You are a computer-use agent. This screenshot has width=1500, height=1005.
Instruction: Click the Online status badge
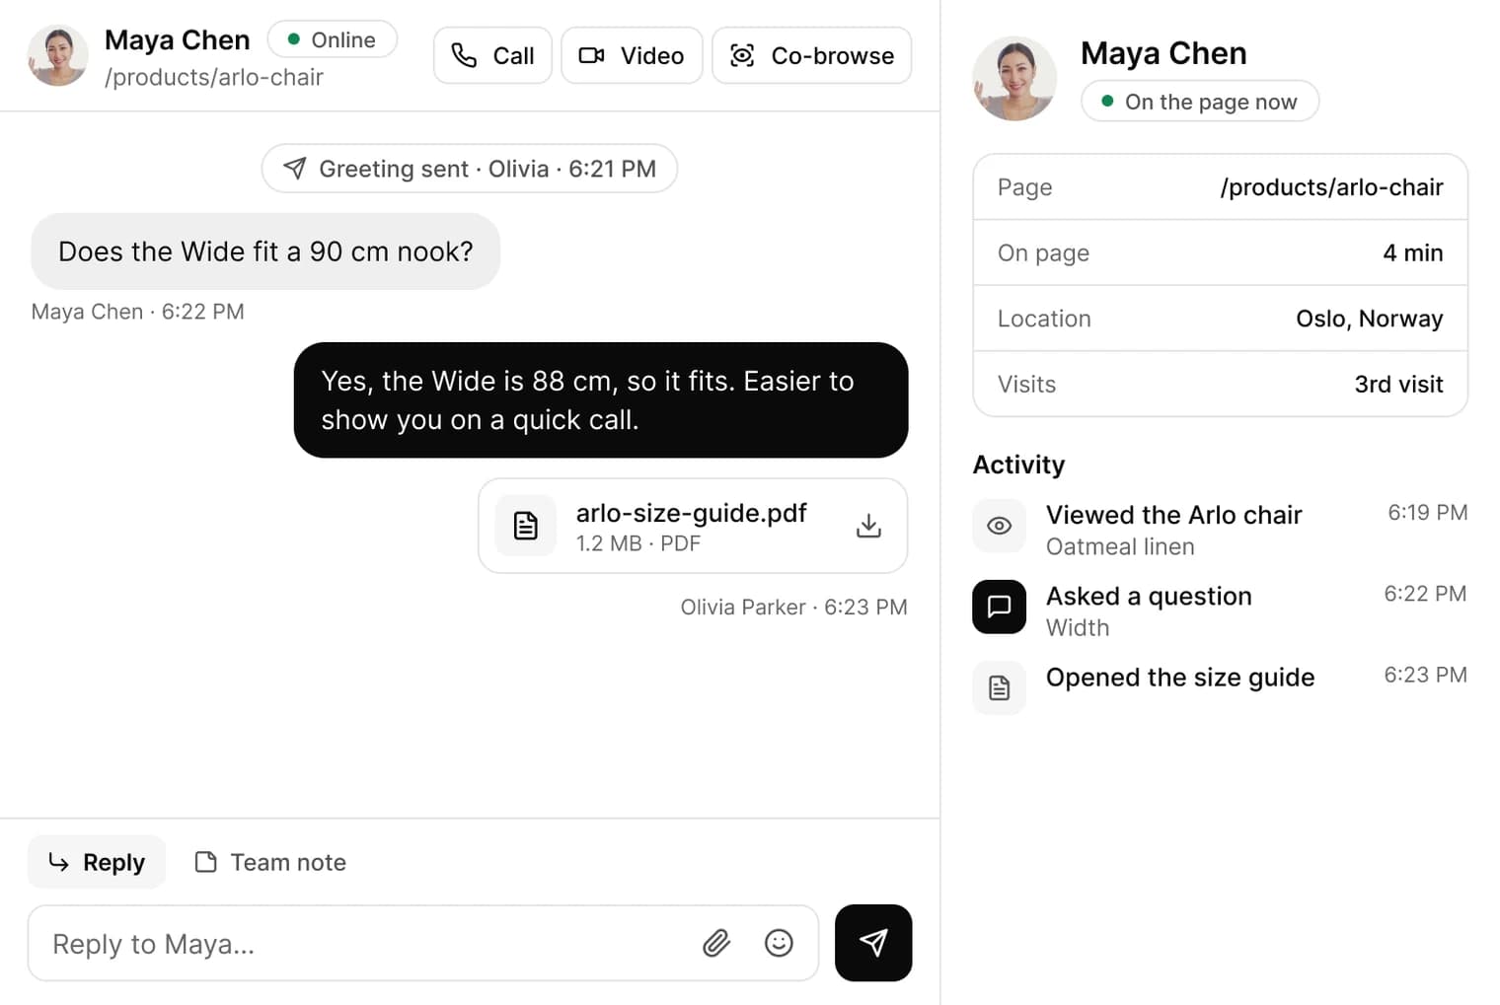[333, 39]
